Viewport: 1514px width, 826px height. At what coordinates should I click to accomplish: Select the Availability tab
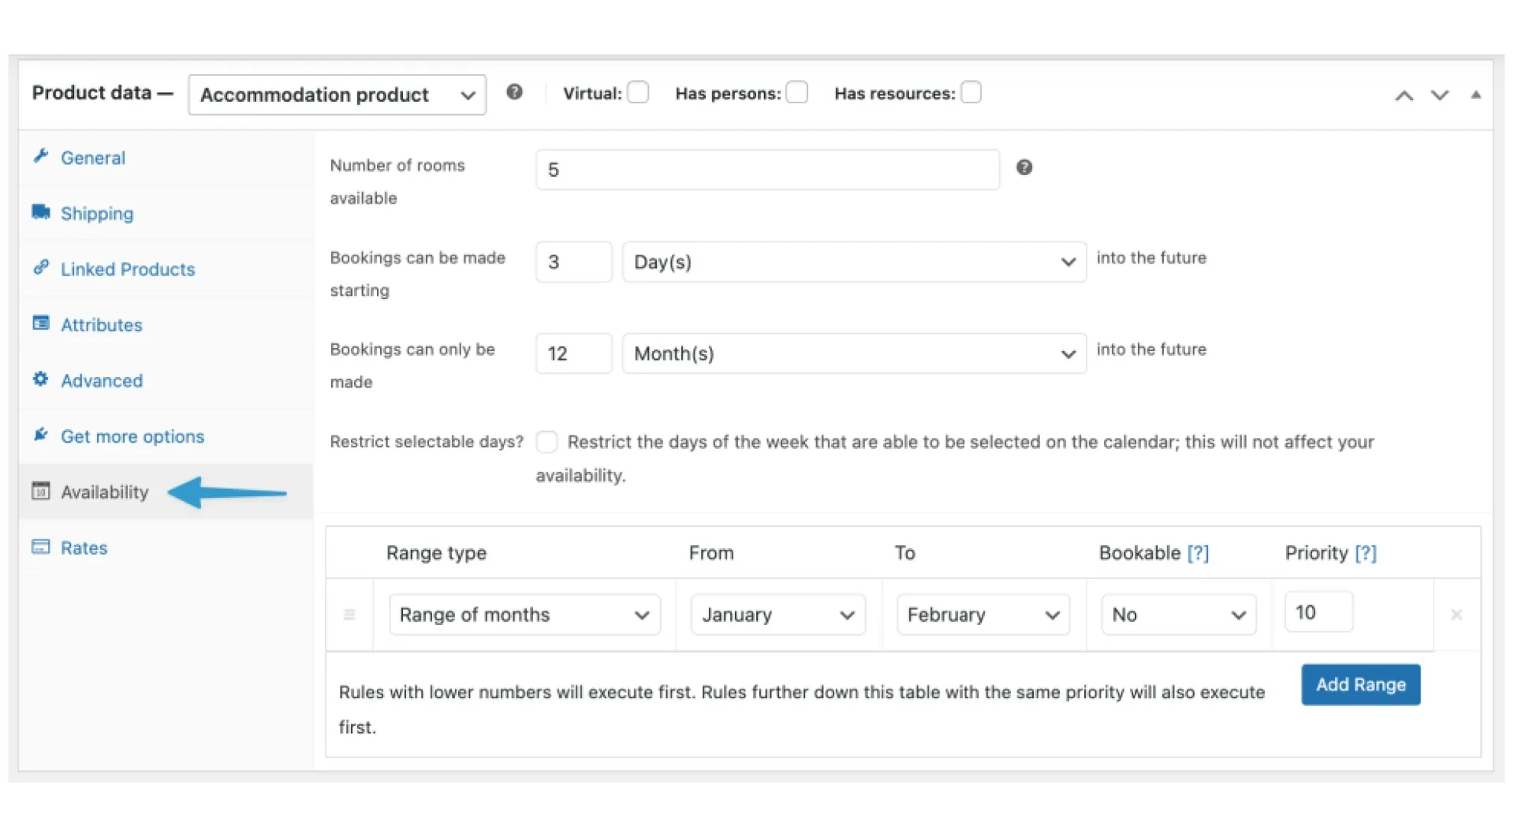(x=166, y=491)
